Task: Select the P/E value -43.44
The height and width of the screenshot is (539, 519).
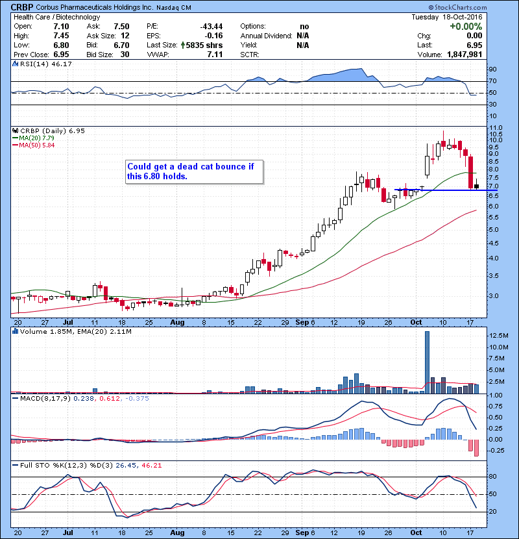Action: (211, 27)
